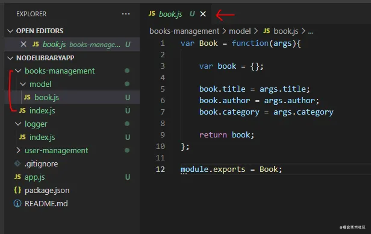Click the book.js tab label

(x=170, y=14)
